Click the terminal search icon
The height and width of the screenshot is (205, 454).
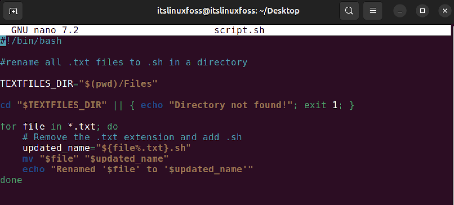tap(349, 11)
